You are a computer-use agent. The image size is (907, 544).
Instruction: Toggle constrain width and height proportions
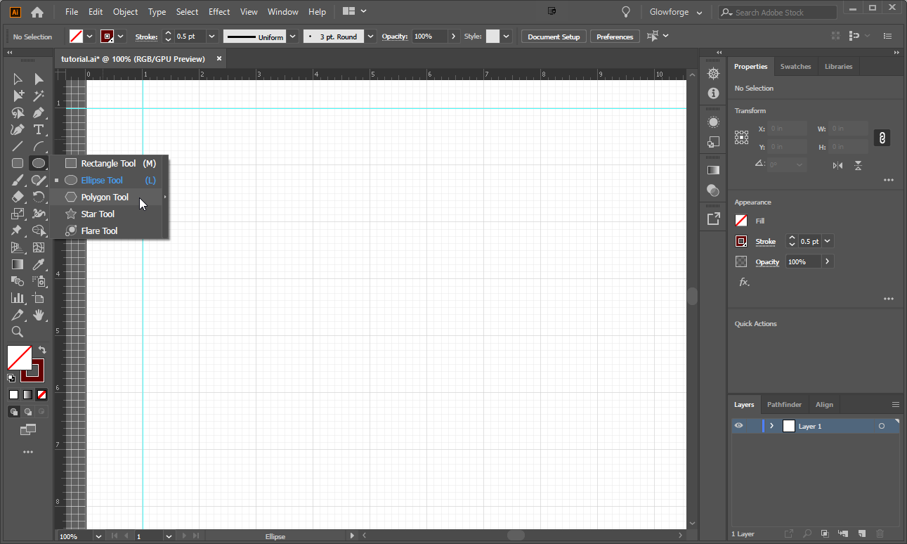click(883, 138)
